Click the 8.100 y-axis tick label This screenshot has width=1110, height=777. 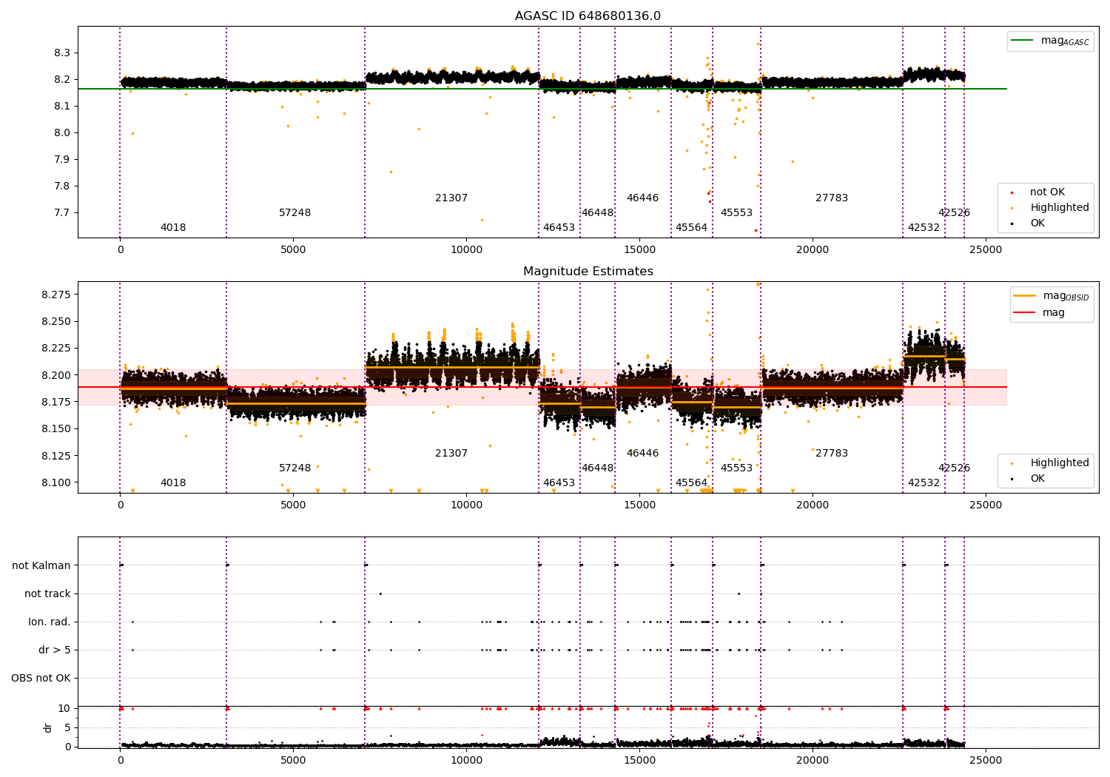(56, 482)
